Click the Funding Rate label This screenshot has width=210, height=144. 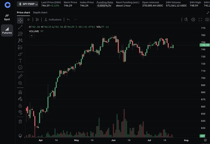[x=105, y=2]
